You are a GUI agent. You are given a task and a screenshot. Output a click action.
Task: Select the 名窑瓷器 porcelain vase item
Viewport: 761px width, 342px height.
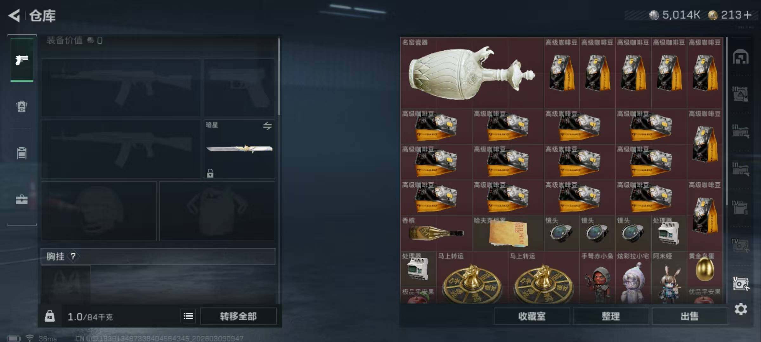coord(472,73)
